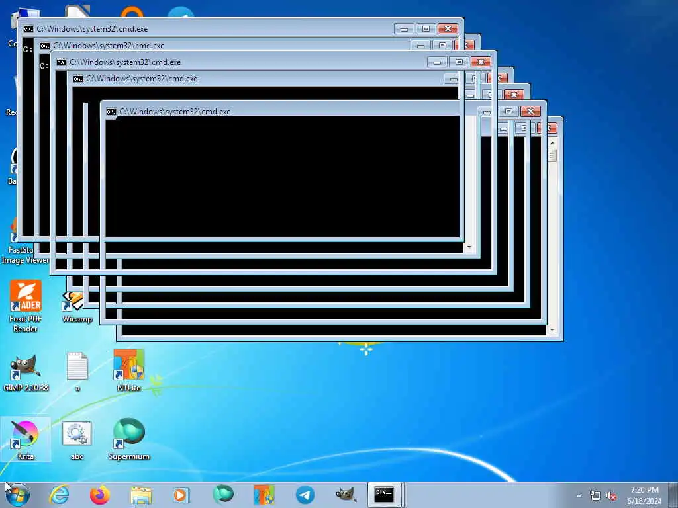Minimize the uppermost cmd.exe window
The height and width of the screenshot is (508, 678).
[404, 29]
